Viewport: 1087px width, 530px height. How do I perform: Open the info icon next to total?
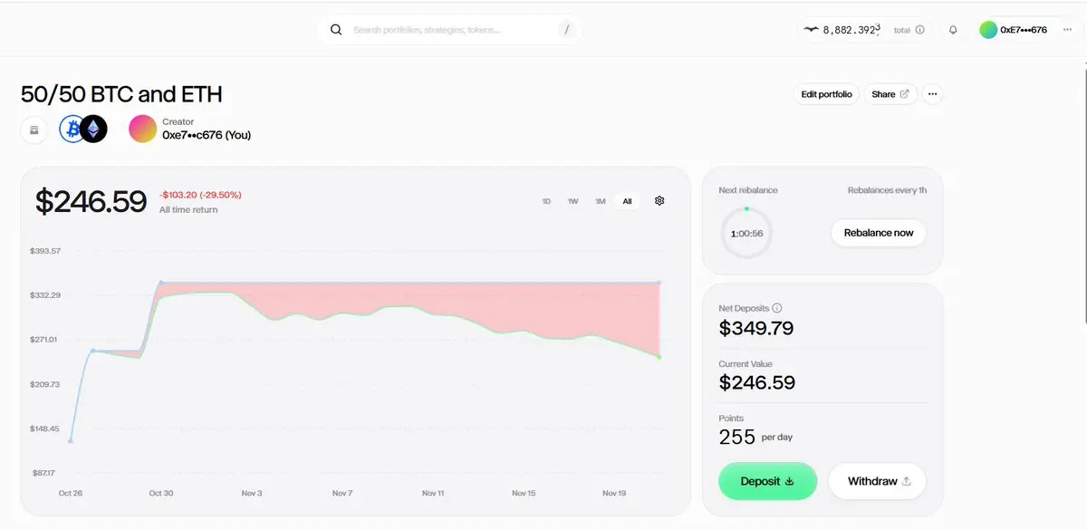[x=920, y=30]
